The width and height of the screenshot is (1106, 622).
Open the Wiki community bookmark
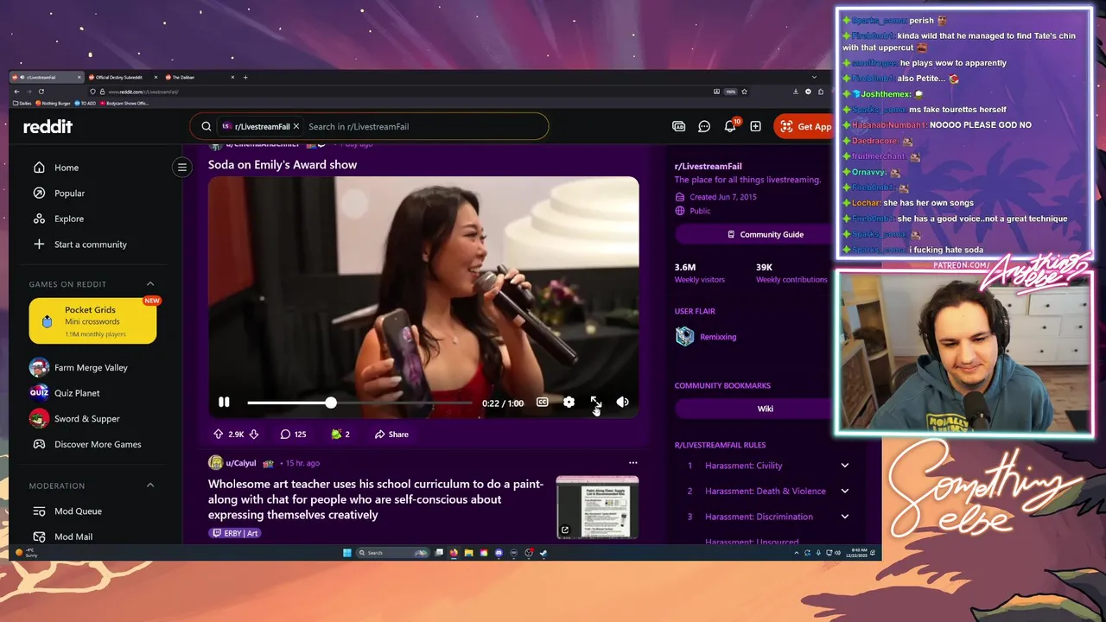[x=765, y=409]
